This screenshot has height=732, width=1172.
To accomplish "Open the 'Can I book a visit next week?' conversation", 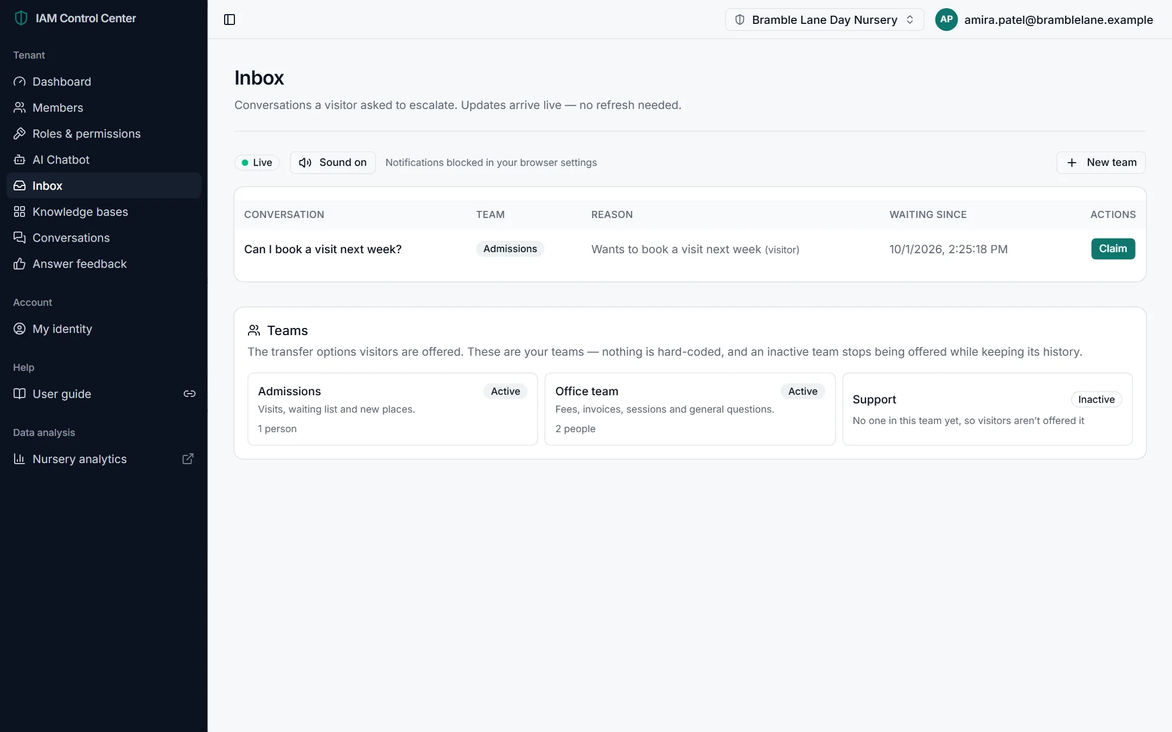I will click(x=323, y=249).
